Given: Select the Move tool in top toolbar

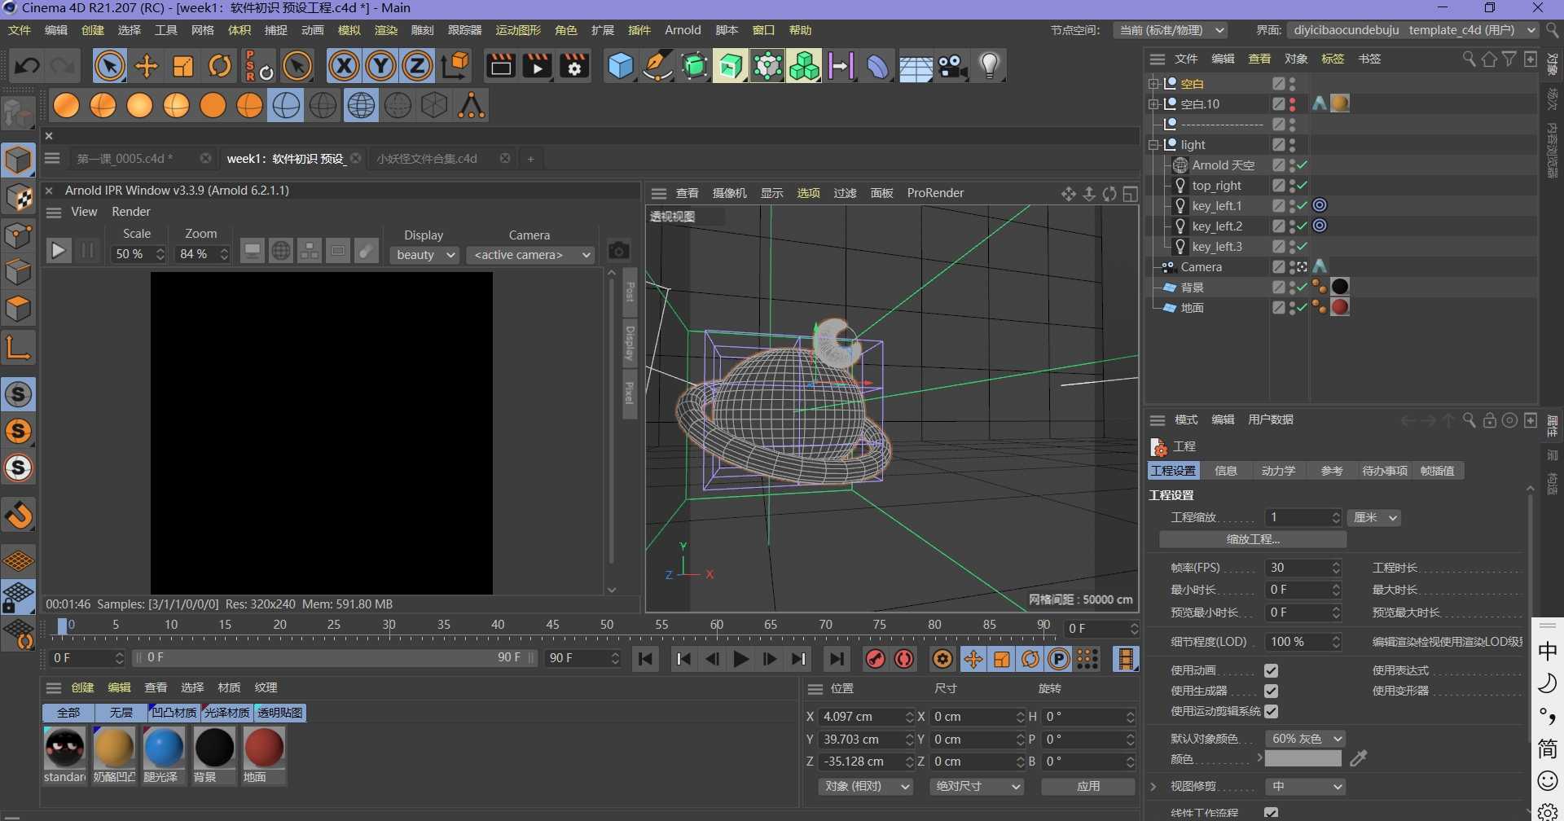Looking at the screenshot, I should pyautogui.click(x=147, y=66).
